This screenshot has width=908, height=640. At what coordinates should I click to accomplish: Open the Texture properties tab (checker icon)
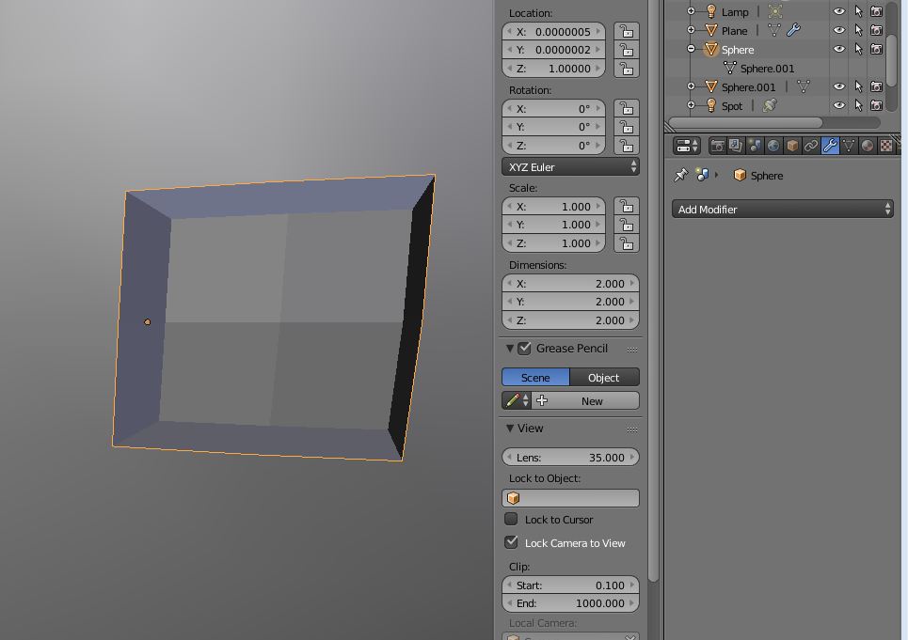(x=886, y=146)
